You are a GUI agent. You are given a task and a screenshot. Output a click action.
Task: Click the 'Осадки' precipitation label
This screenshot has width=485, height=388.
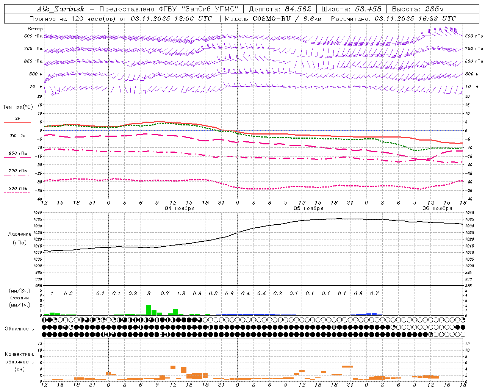point(19,298)
